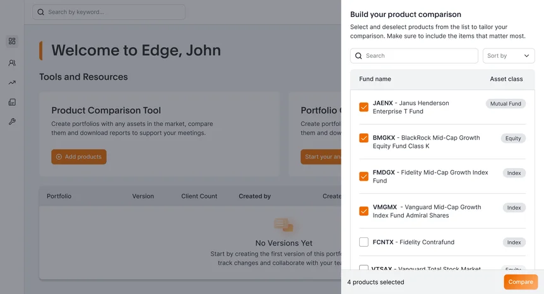Screen dimensions: 544x294
Task: Click the Start your analysis button
Action: 321,157
